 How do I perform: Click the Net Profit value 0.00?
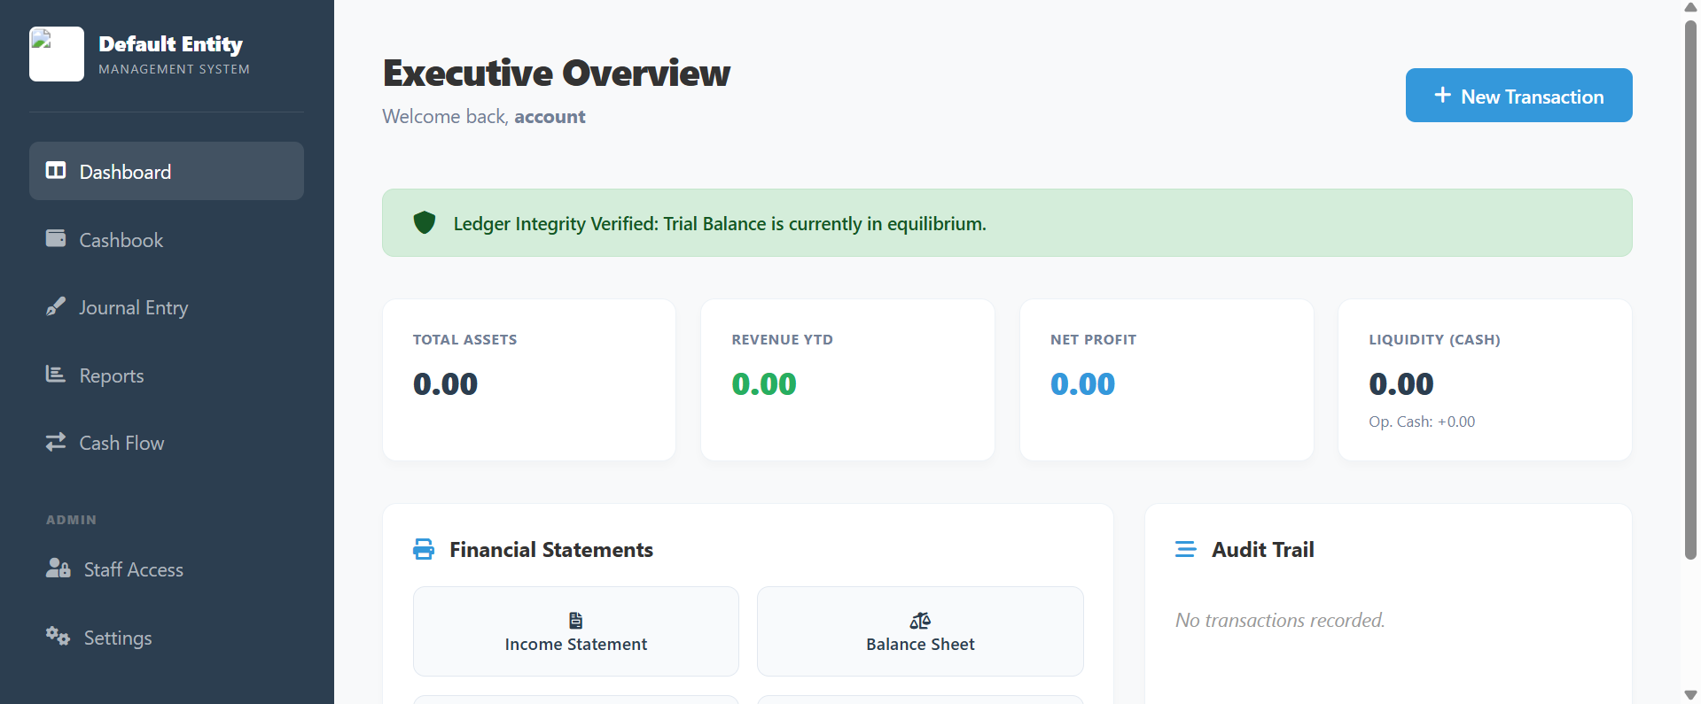tap(1082, 384)
